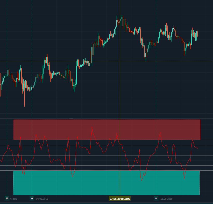The height and width of the screenshot is (204, 213).
Task: Click the last candlestick at right edge
Action: pos(197,34)
